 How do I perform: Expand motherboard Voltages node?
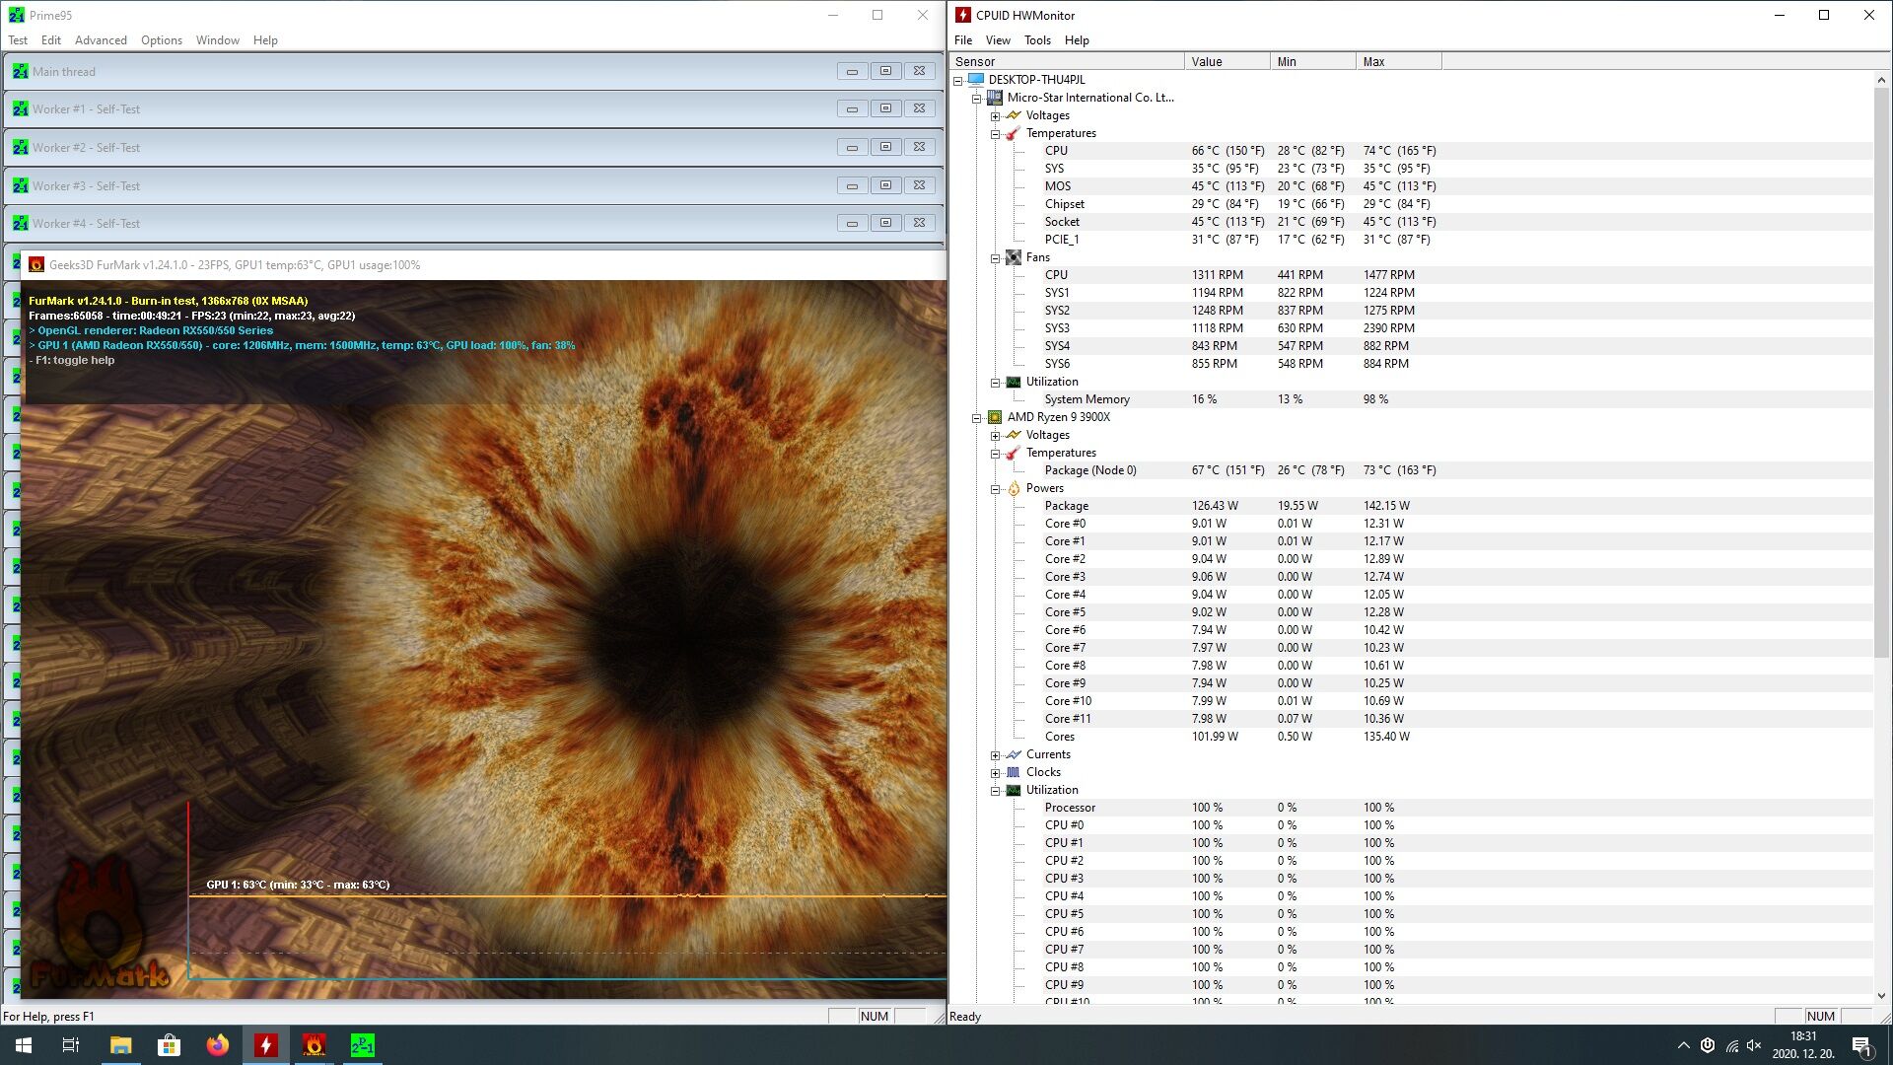995,115
